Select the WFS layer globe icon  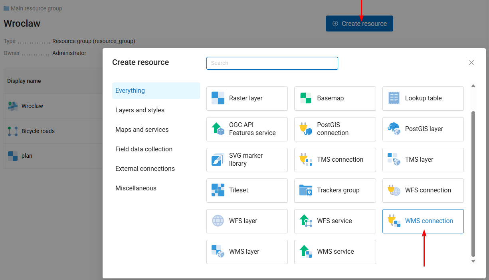218,221
